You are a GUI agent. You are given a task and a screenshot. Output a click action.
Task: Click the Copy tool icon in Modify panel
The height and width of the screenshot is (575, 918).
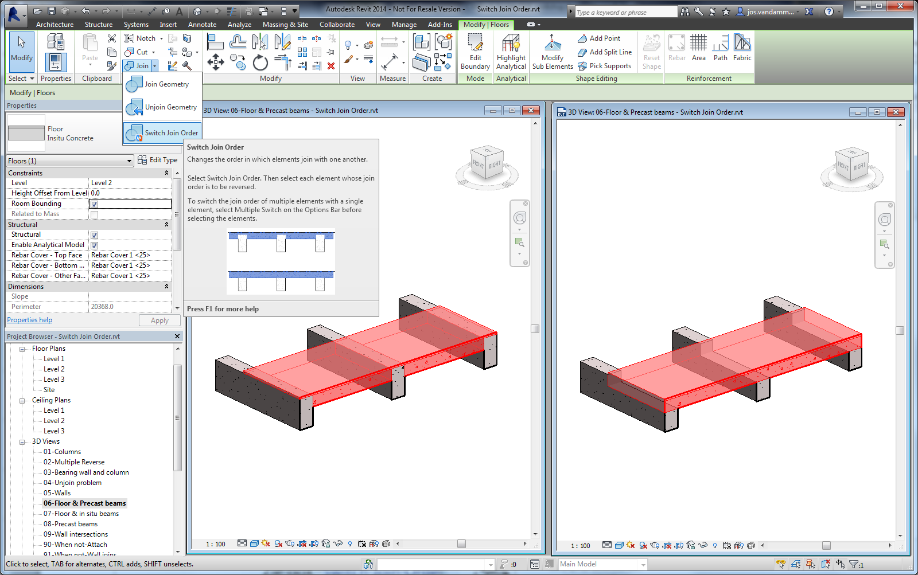pyautogui.click(x=238, y=62)
